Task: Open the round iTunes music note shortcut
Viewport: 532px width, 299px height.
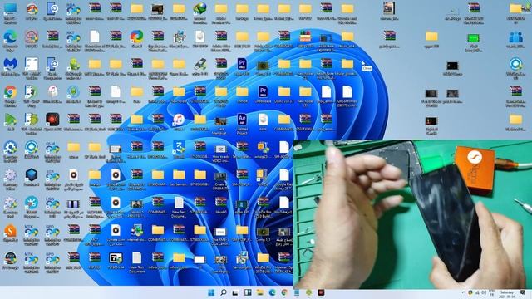Action: click(179, 120)
